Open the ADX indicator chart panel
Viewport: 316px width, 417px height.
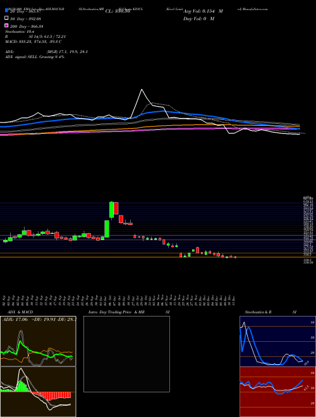point(38,341)
